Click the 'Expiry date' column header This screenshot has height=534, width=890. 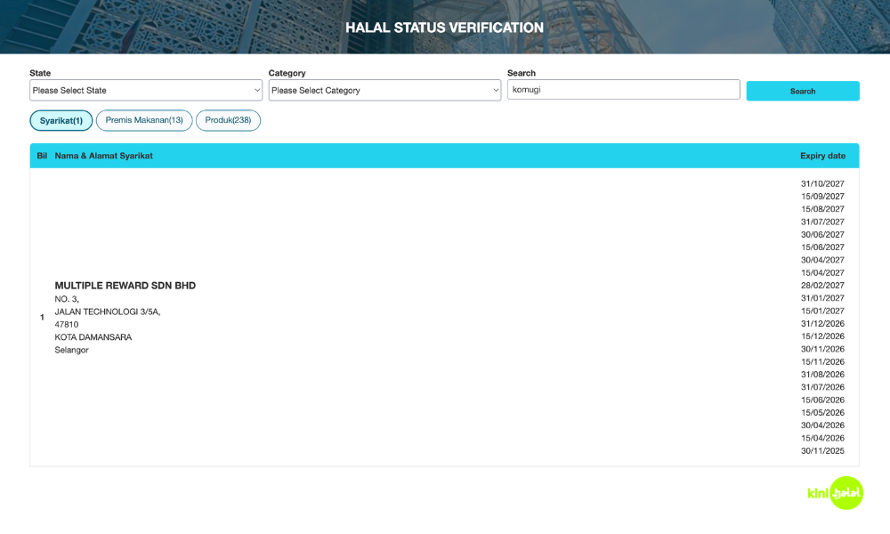(x=822, y=156)
